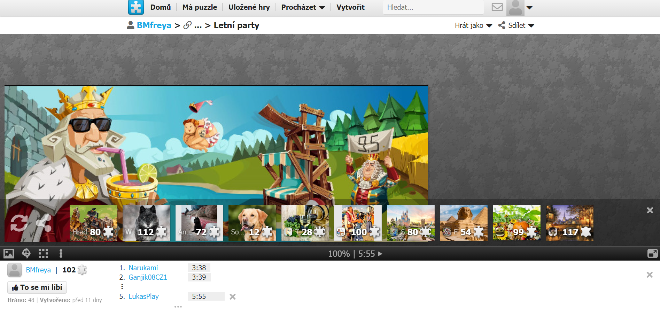
Task: Click the To se mi líbí button
Action: click(37, 287)
